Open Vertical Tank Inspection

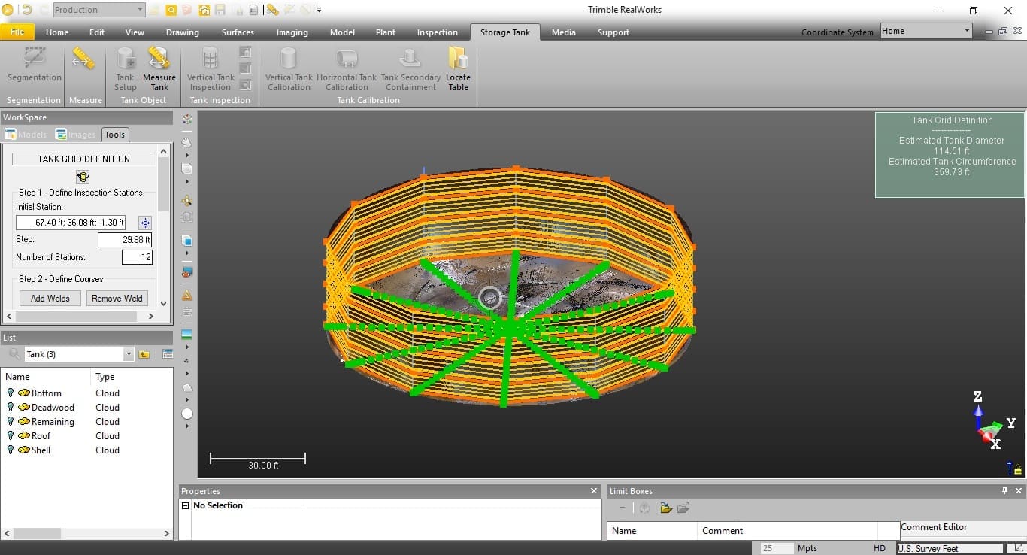pos(211,69)
